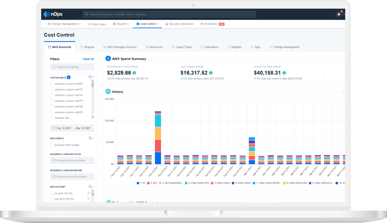Focus the global resource search field

click(169, 14)
